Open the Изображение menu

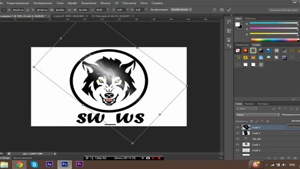(43, 3)
